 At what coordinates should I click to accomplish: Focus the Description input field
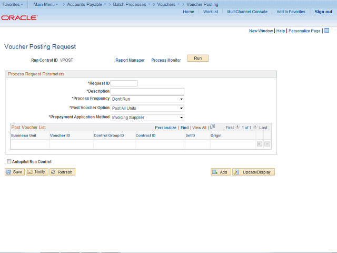pos(147,91)
